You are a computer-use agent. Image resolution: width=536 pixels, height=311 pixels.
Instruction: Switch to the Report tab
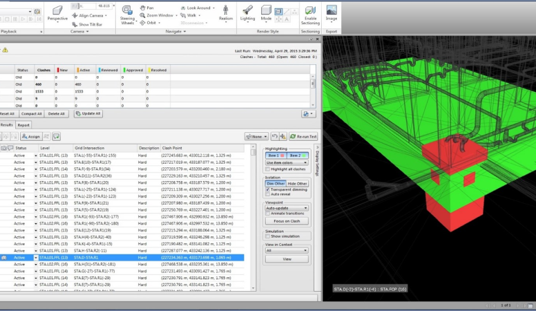[23, 125]
